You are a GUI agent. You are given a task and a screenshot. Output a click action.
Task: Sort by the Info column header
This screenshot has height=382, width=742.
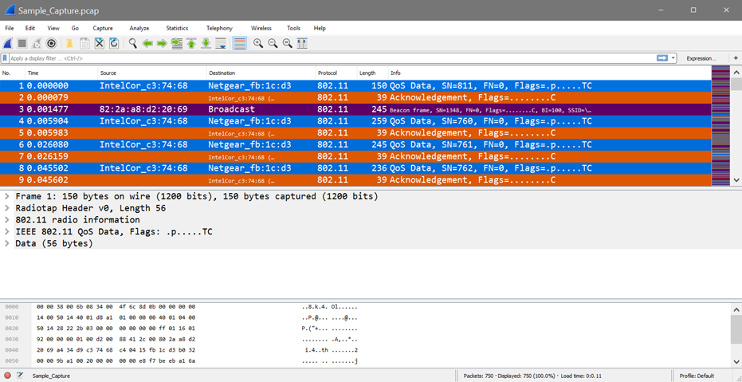click(x=550, y=73)
